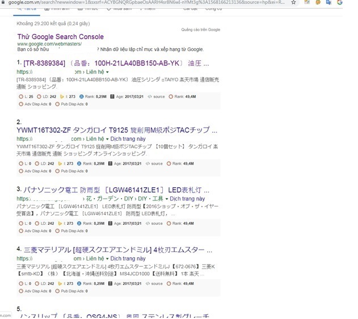Click 'Khoảng 29.200 kết quả' stats text

[53, 23]
